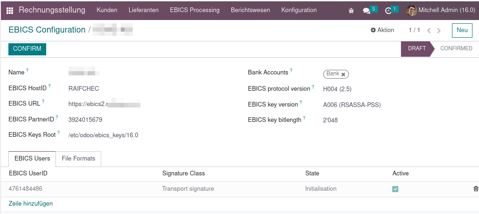Viewport: 479px width, 214px height.
Task: Go to previous record arrow
Action: click(x=429, y=31)
